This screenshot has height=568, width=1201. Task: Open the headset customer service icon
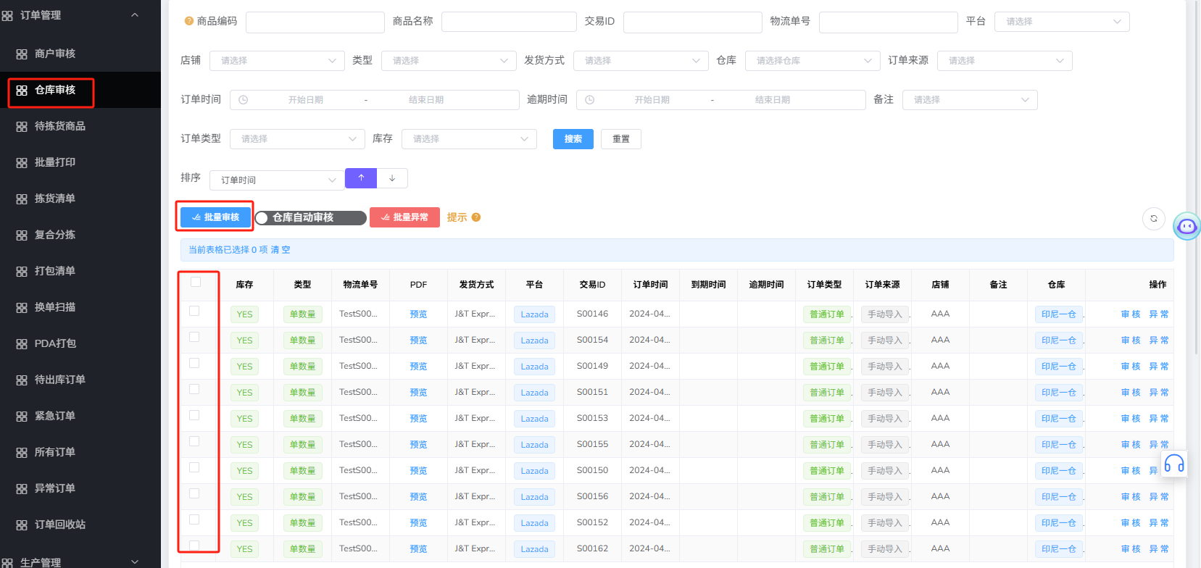click(x=1174, y=464)
